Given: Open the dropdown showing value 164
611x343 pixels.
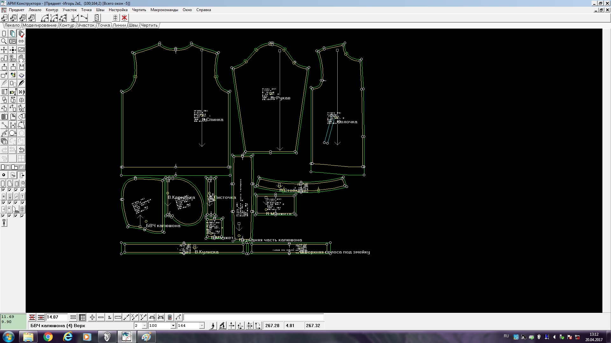Looking at the screenshot, I should (202, 326).
